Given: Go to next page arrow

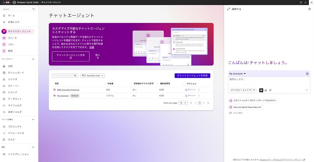Looking at the screenshot, I should point(204,103).
